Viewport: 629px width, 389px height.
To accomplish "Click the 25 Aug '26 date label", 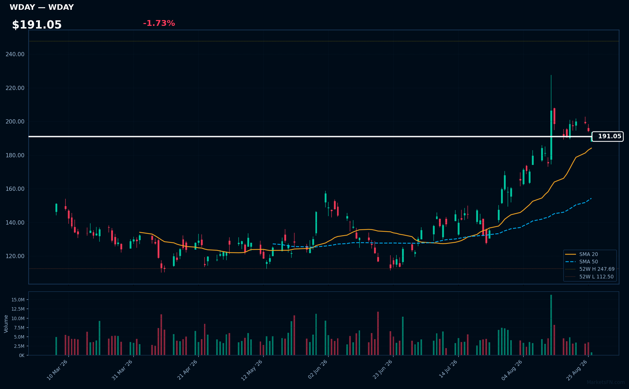I will tap(577, 370).
